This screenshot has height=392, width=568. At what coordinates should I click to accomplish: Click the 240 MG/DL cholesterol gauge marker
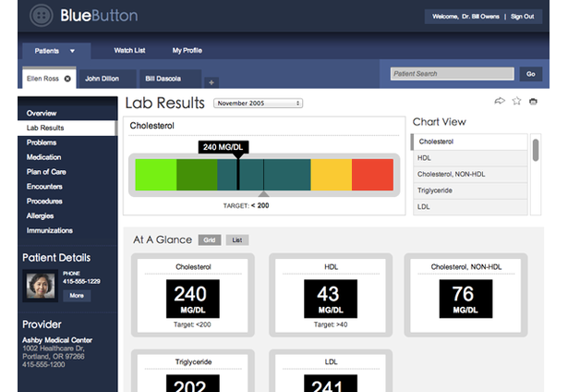click(224, 147)
